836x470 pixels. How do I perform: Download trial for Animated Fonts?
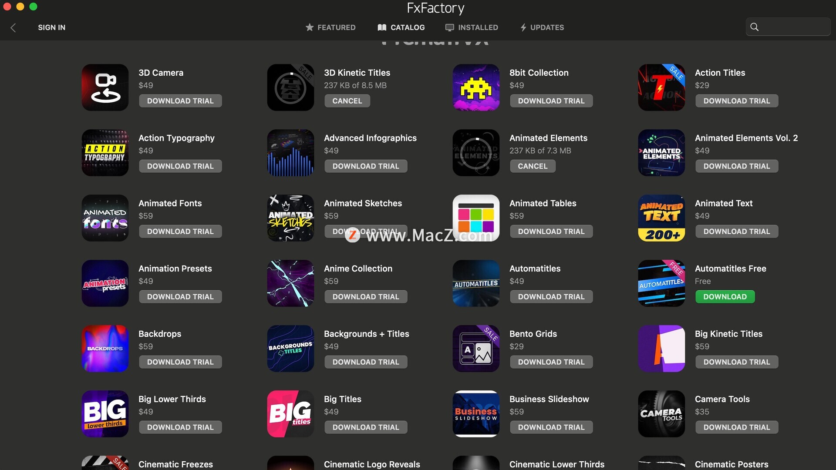pyautogui.click(x=180, y=232)
